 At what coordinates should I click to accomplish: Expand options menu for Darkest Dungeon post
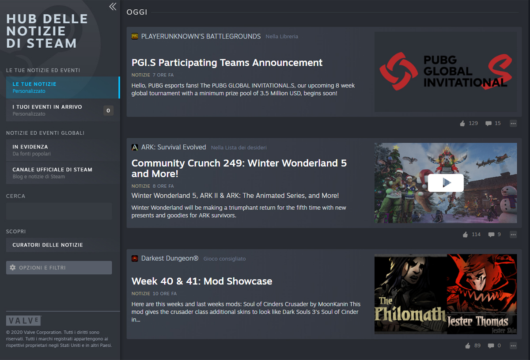513,346
